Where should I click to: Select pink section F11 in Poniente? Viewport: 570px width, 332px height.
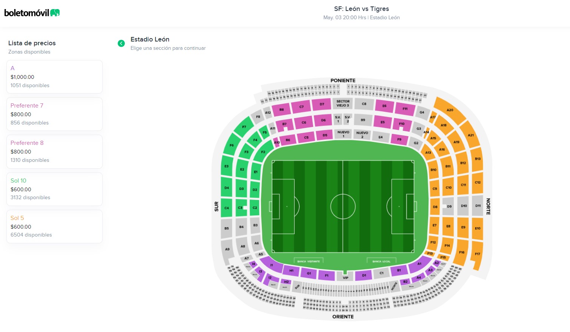click(x=405, y=109)
